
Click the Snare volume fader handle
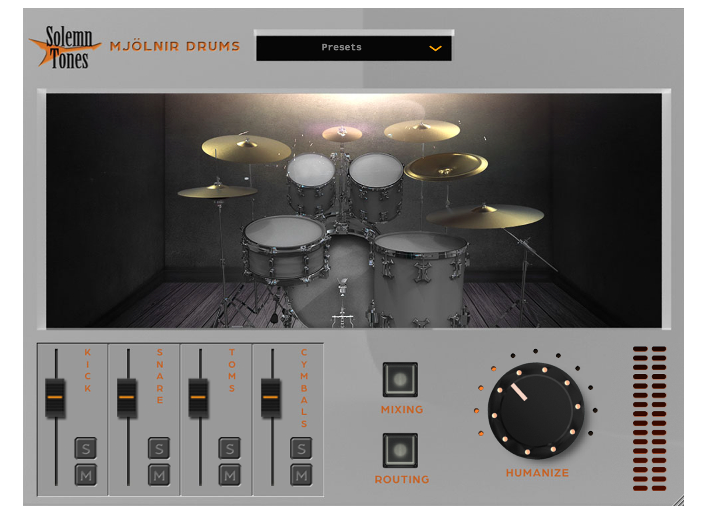click(127, 398)
